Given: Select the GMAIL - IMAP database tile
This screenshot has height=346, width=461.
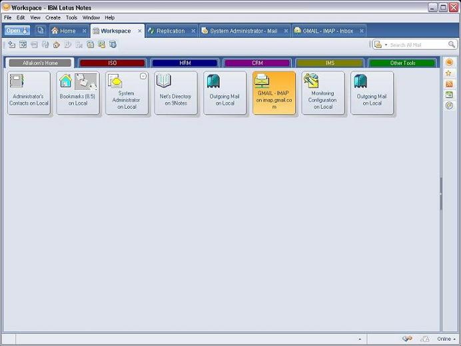Looking at the screenshot, I should [274, 93].
